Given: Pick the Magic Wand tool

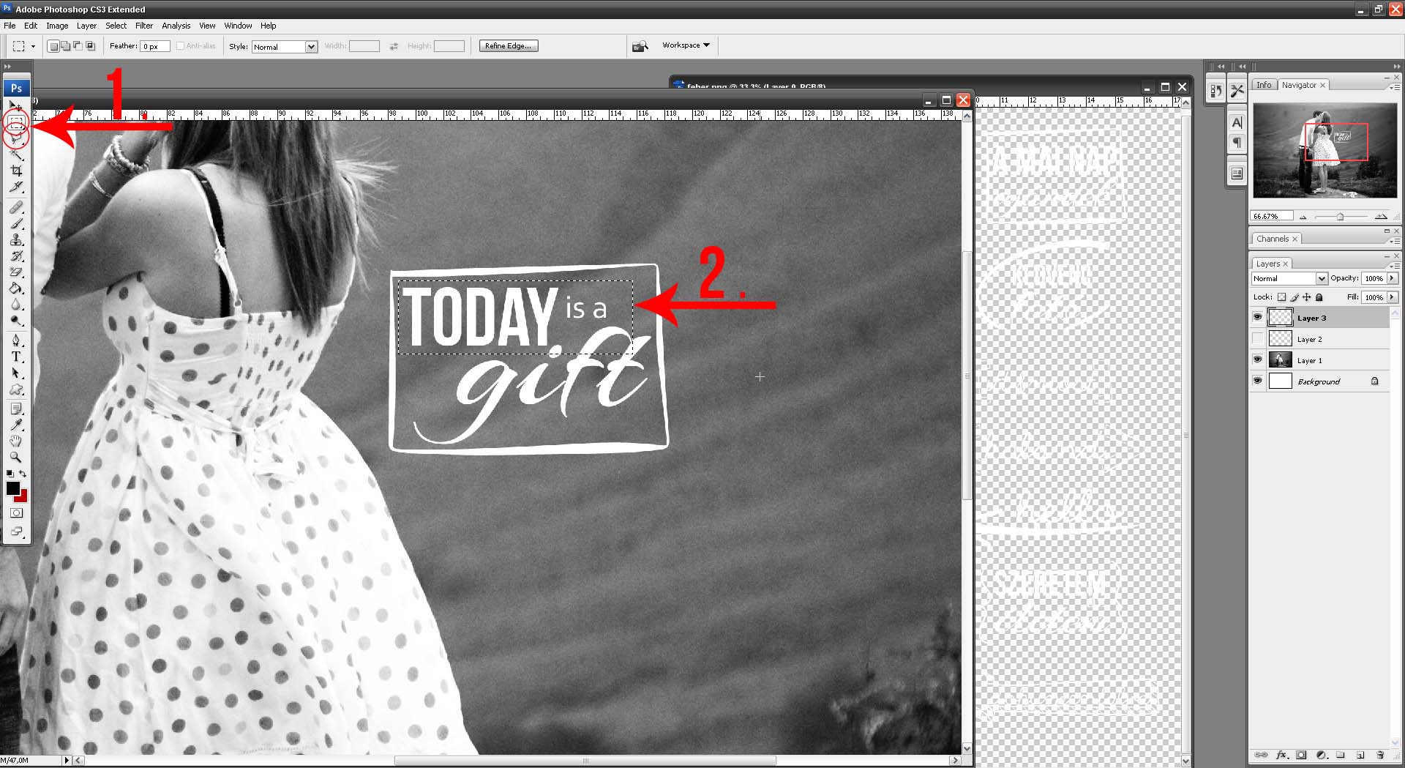Looking at the screenshot, I should pos(16,154).
